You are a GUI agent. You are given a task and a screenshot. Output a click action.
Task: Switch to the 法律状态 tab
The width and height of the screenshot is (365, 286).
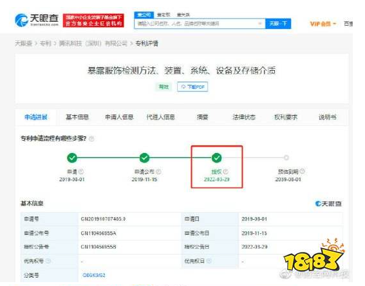244,118
